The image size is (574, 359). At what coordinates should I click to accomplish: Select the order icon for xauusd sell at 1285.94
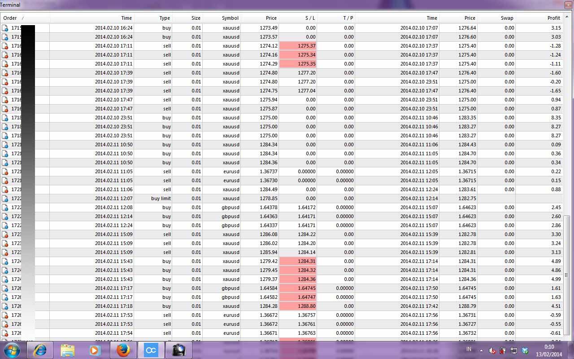pos(5,252)
